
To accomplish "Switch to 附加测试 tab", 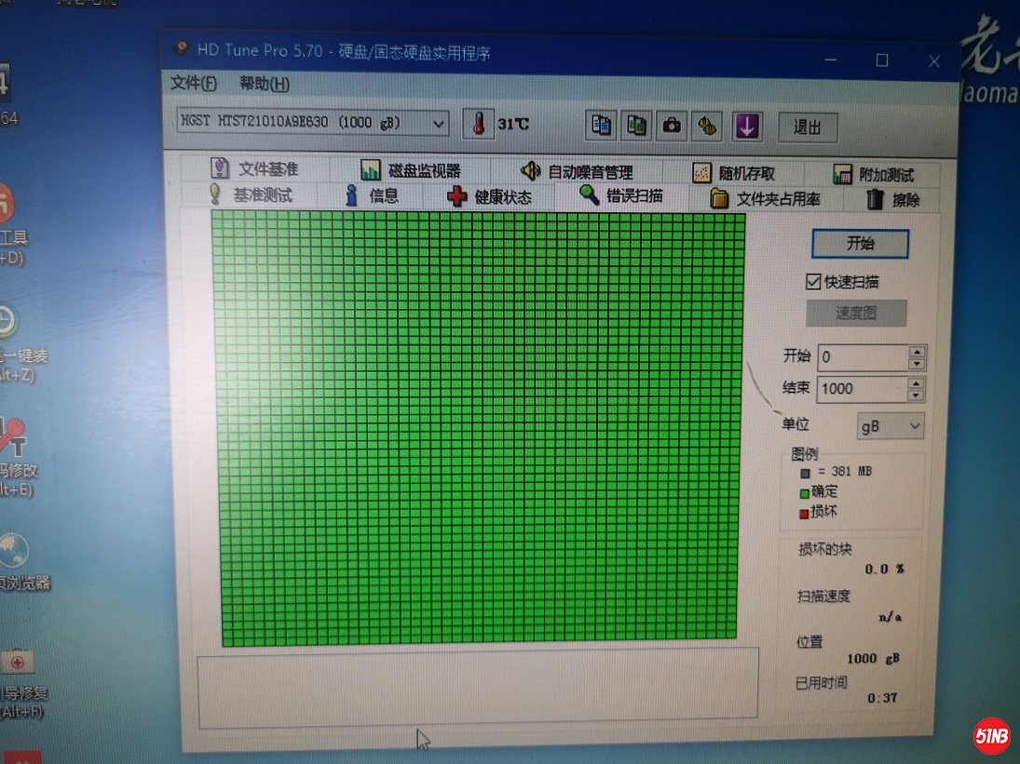I will tap(873, 175).
